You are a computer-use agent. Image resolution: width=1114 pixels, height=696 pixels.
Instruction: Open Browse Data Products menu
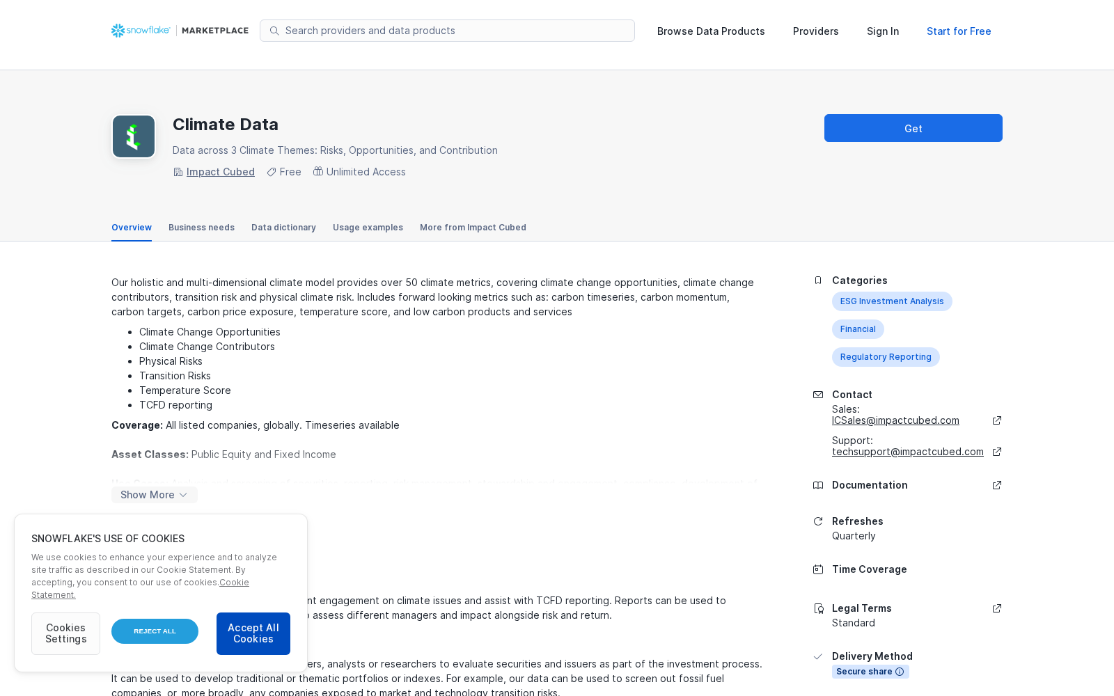pyautogui.click(x=711, y=31)
